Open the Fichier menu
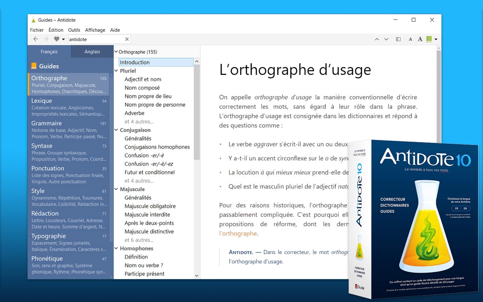The height and width of the screenshot is (302, 483). click(37, 30)
